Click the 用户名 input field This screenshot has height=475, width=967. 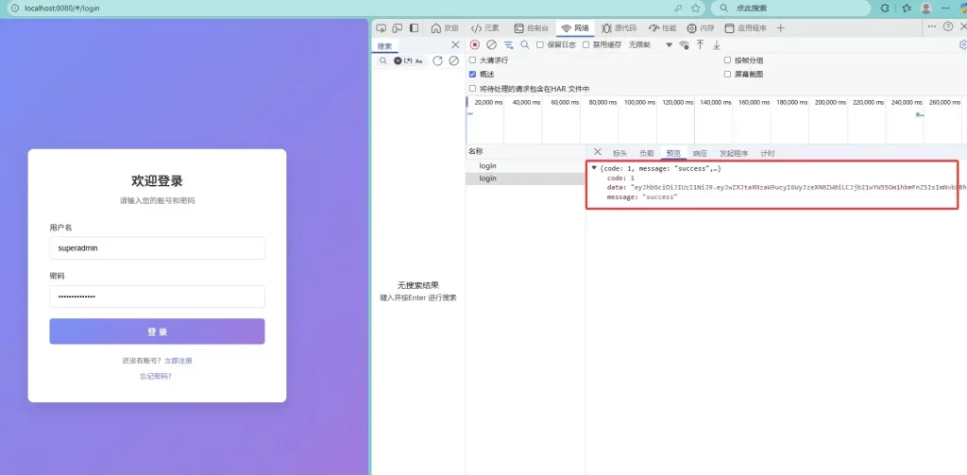coord(157,247)
